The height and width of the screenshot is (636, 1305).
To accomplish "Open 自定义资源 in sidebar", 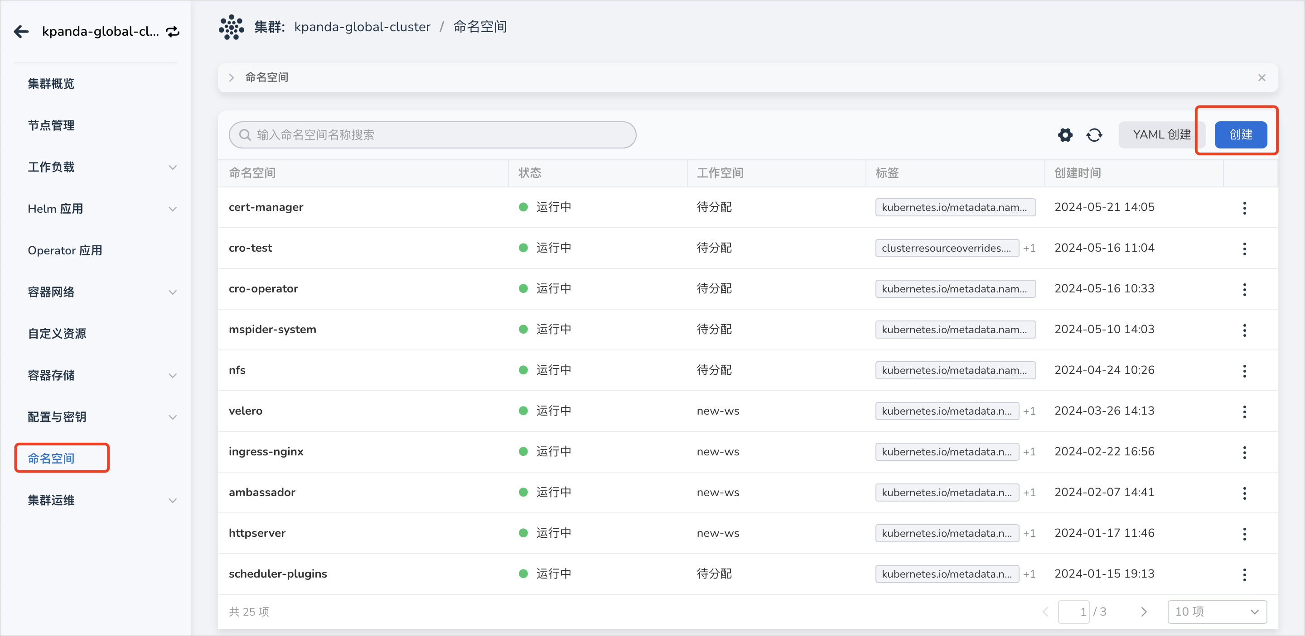I will (57, 334).
